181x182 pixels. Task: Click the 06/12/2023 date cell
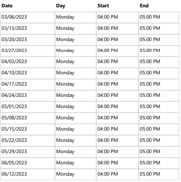[x=27, y=175]
